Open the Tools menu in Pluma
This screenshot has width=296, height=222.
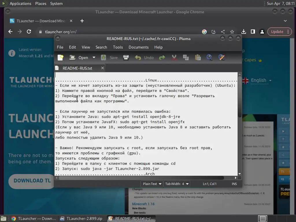(x=118, y=47)
